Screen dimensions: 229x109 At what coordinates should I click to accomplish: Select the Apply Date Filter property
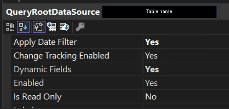pos(45,42)
